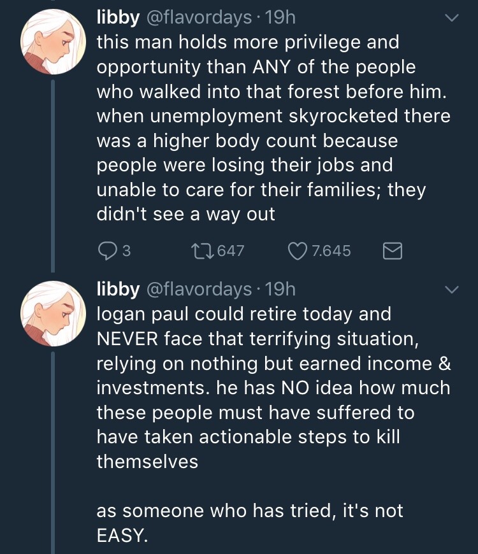Click the reply count showing 3
Image resolution: width=478 pixels, height=554 pixels.
[x=126, y=251]
